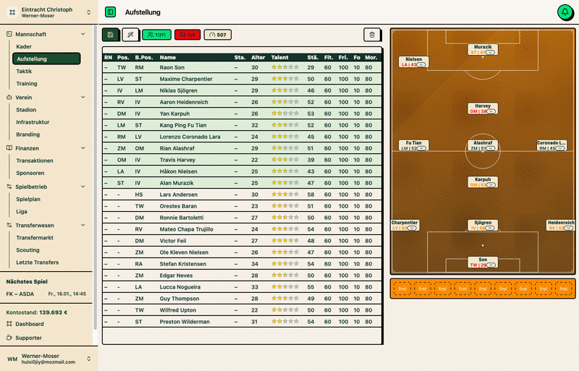Click the Spielbetrieb section icon
Image resolution: width=579 pixels, height=371 pixels.
(x=9, y=187)
